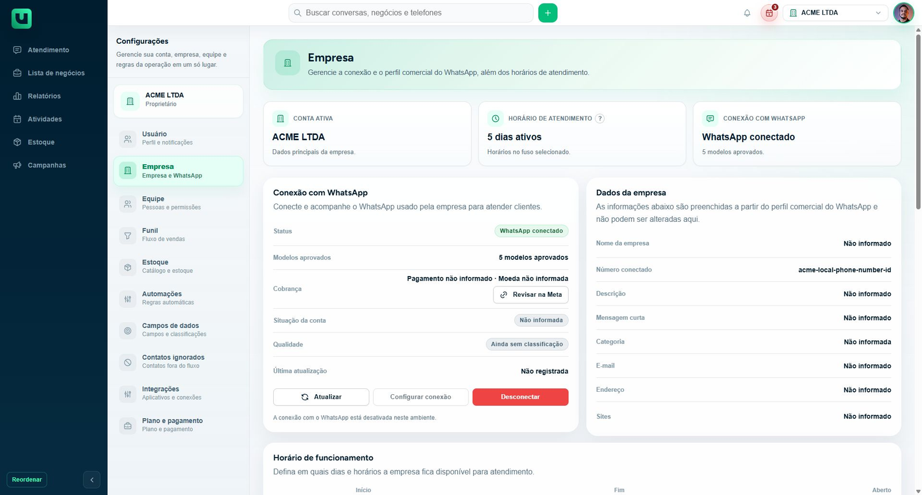Viewport: 922px width, 495px height.
Task: Click the Ainda sem classificação badge
Action: (527, 345)
